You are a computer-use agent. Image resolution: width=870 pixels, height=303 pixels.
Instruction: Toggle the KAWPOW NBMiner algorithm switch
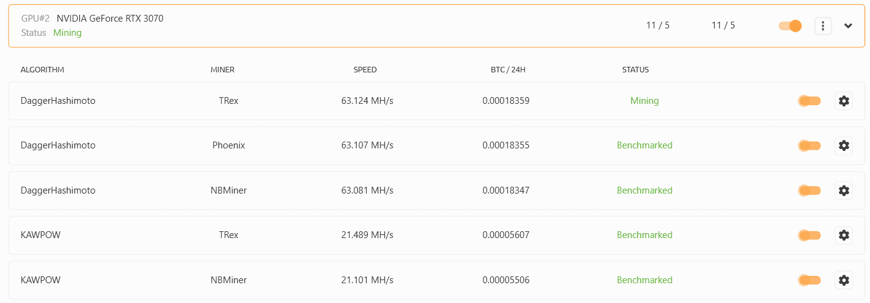809,280
